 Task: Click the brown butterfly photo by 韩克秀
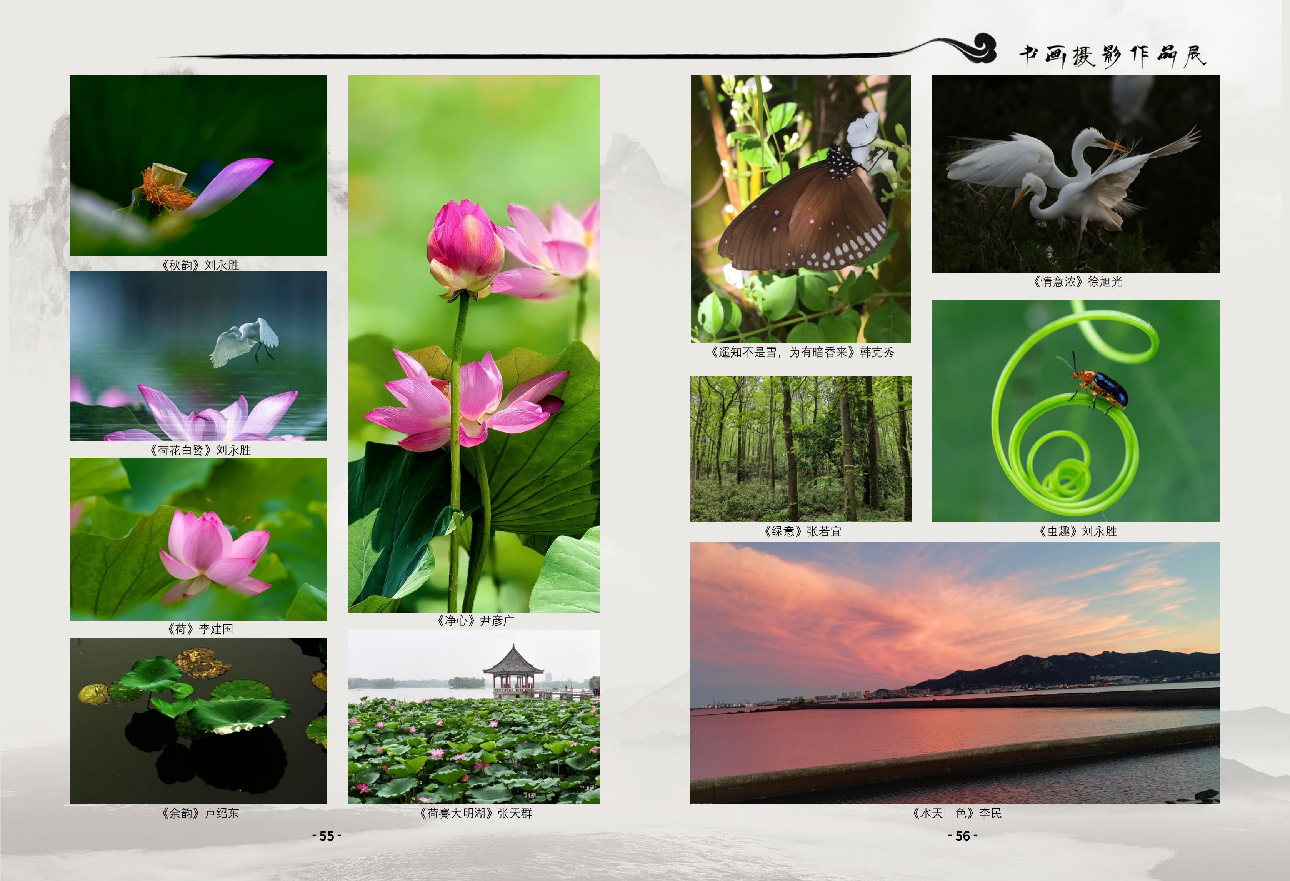point(800,209)
